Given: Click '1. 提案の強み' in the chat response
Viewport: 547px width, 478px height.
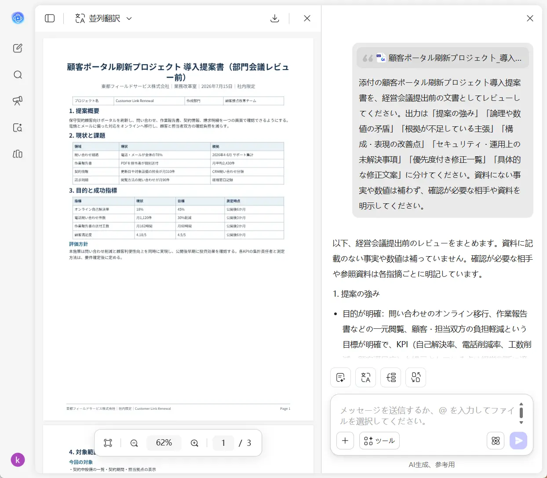Looking at the screenshot, I should click(x=356, y=294).
